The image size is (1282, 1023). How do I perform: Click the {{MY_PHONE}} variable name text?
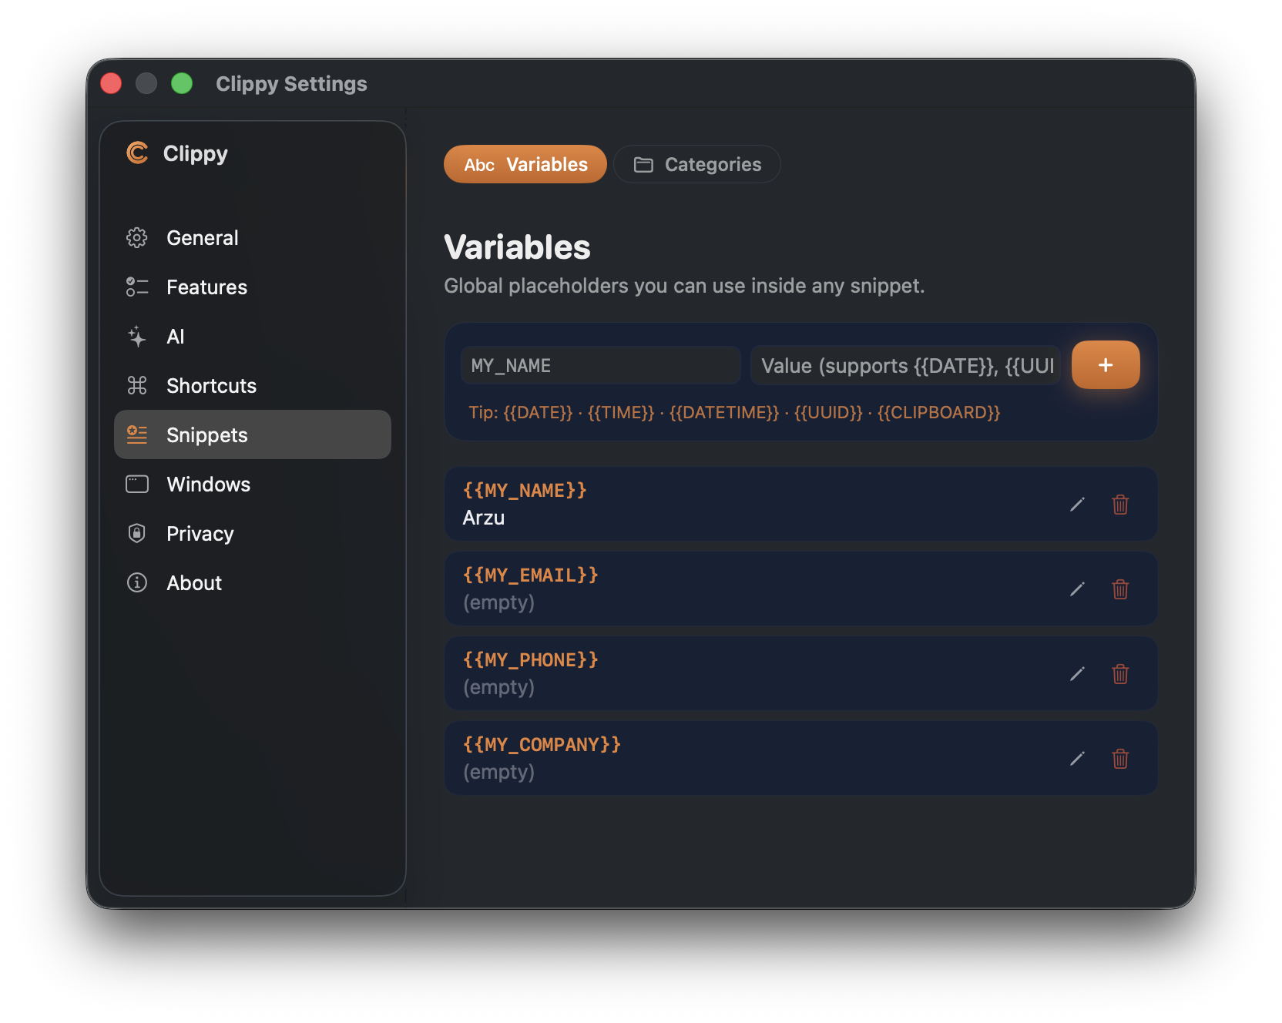531,659
